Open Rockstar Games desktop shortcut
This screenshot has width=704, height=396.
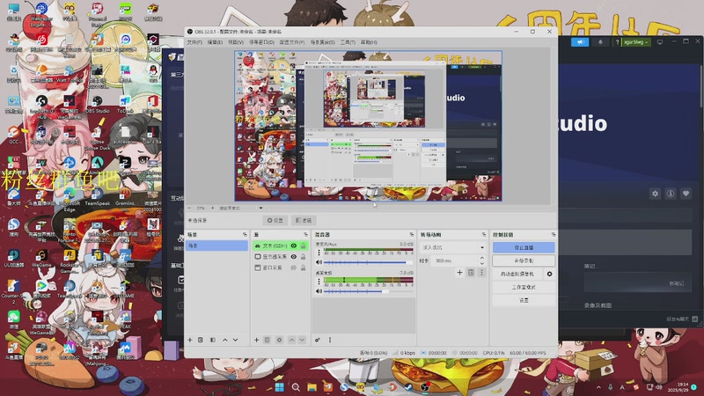[70, 261]
